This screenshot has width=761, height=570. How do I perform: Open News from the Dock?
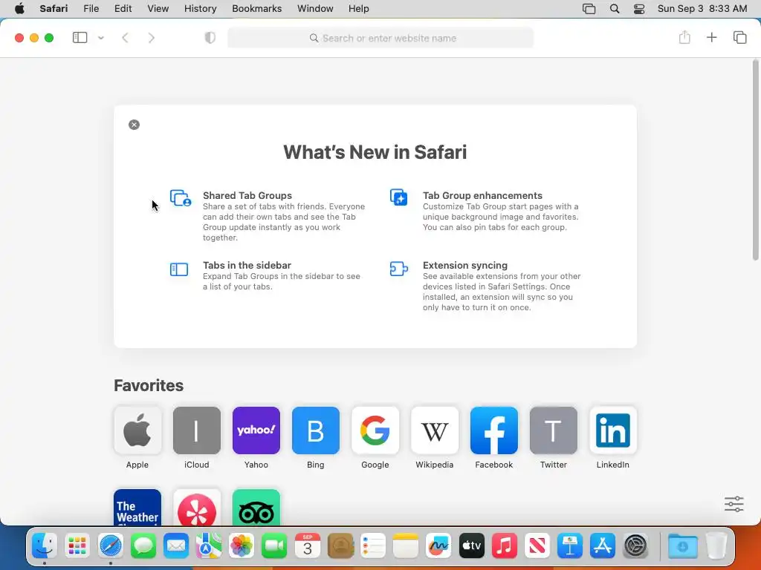pos(537,546)
